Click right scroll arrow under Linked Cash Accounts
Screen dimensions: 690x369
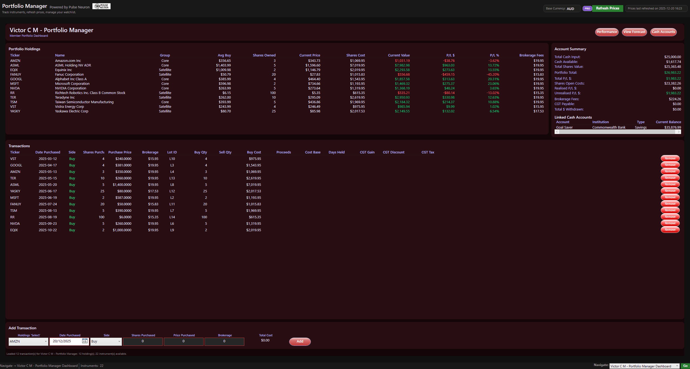pyautogui.click(x=679, y=132)
